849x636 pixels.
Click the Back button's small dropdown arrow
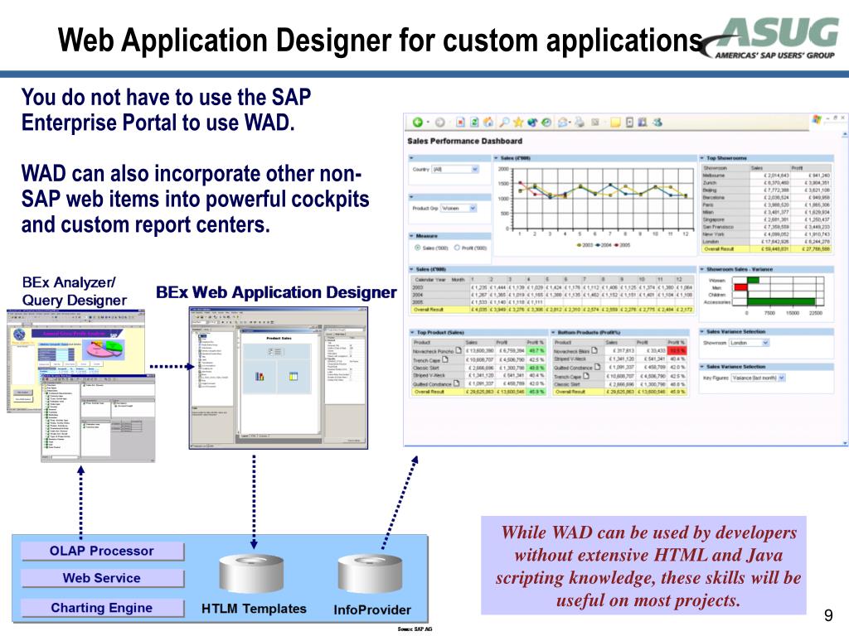pos(428,123)
